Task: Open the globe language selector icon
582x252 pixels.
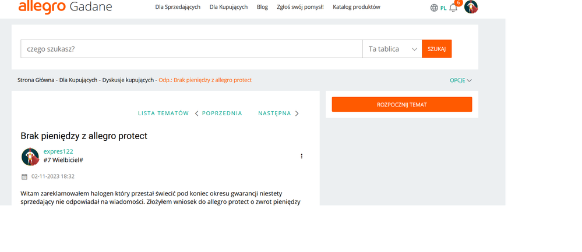Action: pyautogui.click(x=434, y=8)
